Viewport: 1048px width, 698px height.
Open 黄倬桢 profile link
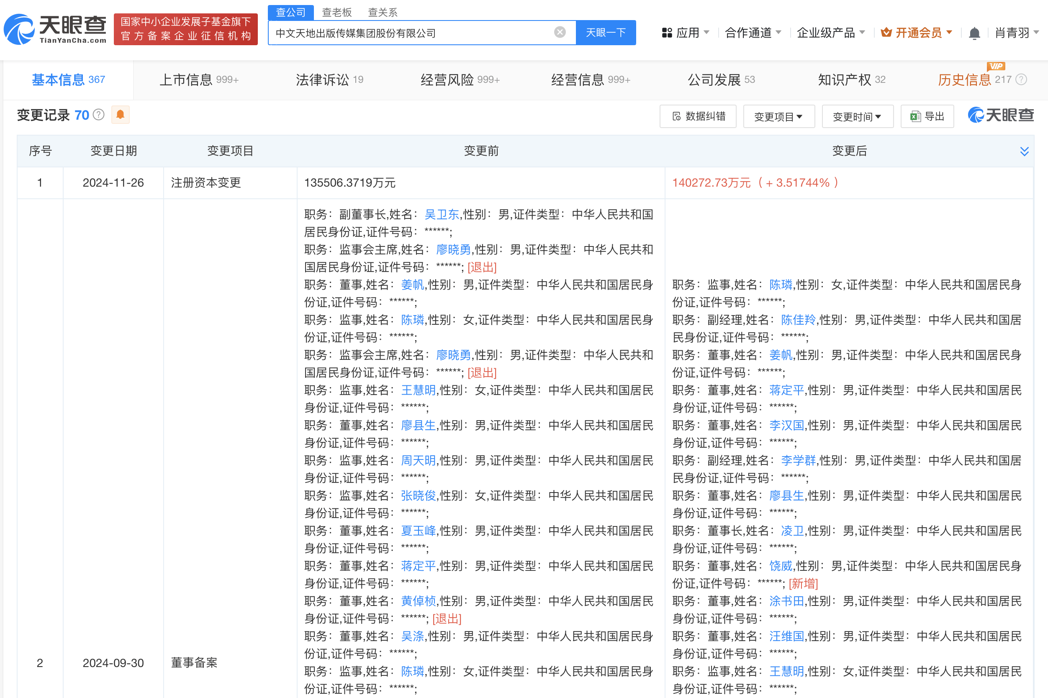pos(418,601)
